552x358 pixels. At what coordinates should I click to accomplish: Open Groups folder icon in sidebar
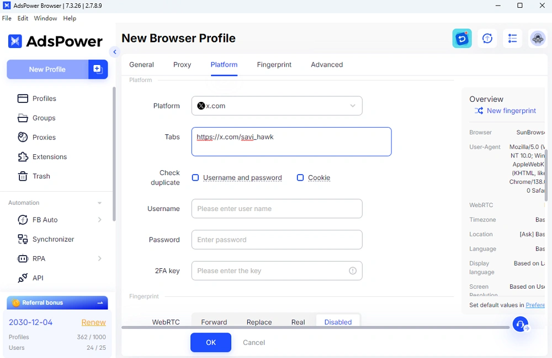[x=23, y=118]
